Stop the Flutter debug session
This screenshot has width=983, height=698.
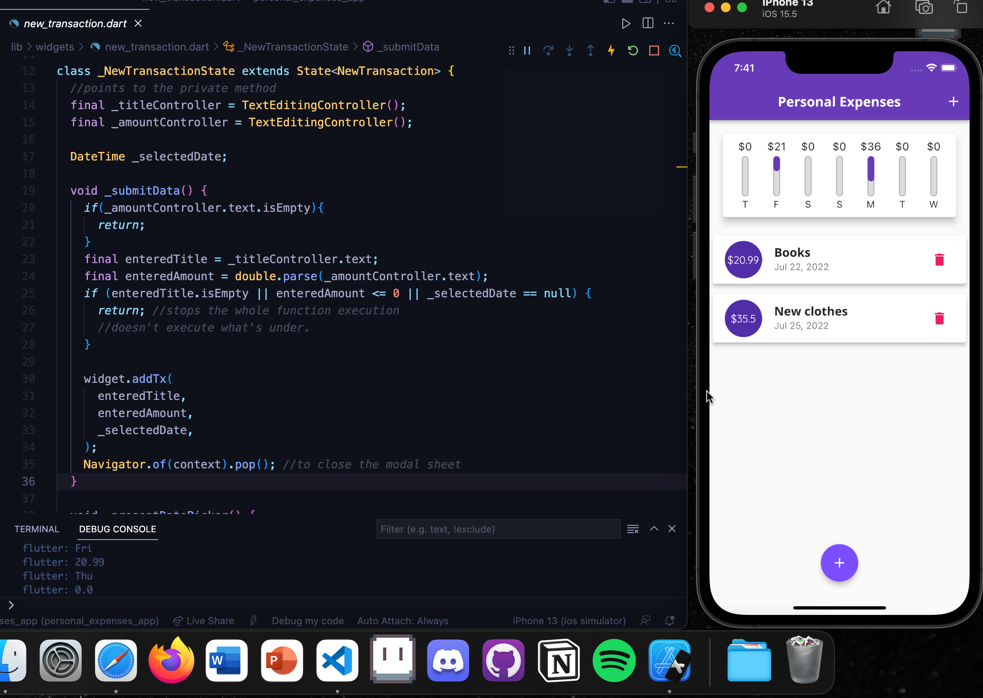653,51
